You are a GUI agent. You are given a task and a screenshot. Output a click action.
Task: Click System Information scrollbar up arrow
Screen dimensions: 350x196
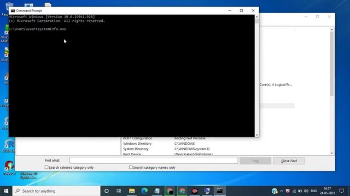332,29
